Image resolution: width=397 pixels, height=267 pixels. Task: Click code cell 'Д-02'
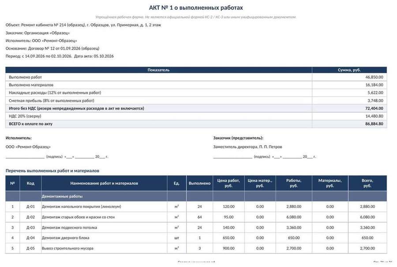pyautogui.click(x=30, y=217)
